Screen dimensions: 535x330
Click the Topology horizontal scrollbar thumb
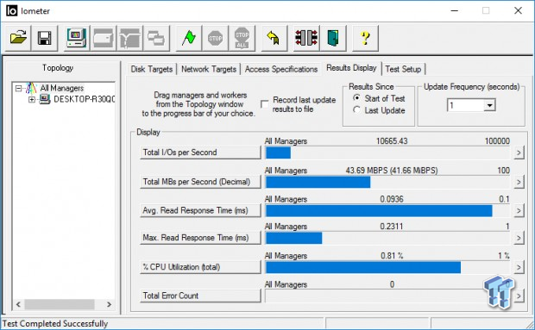point(60,304)
